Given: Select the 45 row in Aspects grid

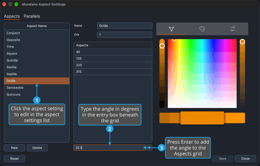Looking at the screenshot, I should (x=113, y=52).
